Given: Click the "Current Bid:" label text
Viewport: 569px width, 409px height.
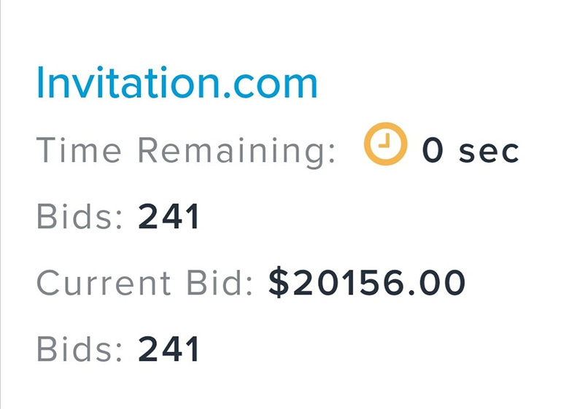Looking at the screenshot, I should [x=144, y=283].
